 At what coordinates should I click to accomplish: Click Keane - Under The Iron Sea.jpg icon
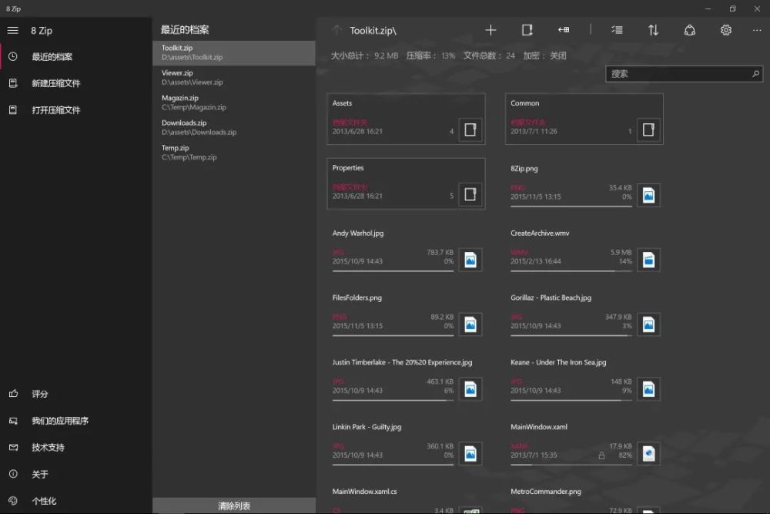tap(648, 388)
